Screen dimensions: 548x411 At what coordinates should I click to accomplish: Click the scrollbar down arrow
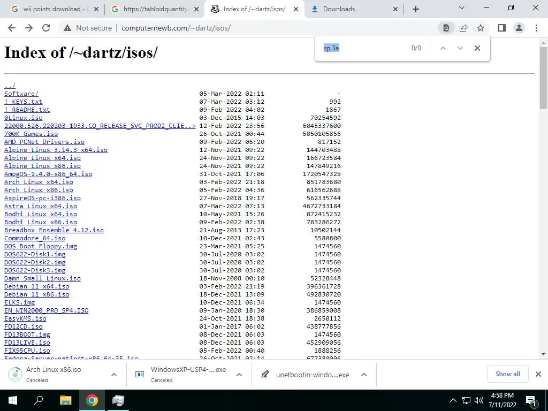(543, 354)
